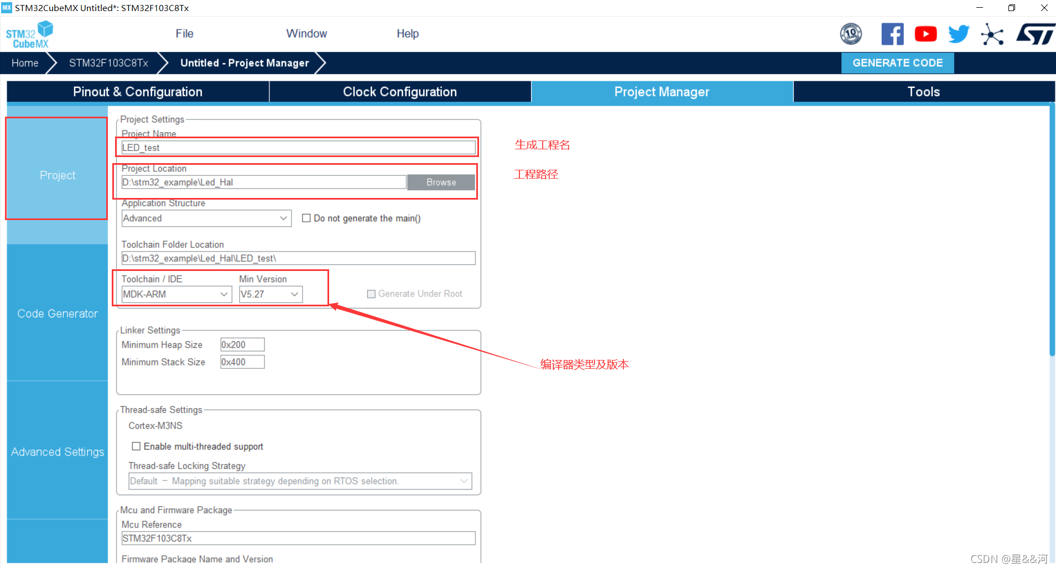The width and height of the screenshot is (1056, 569).
Task: Open the STM32CubeMX Facebook page icon
Action: (x=892, y=34)
